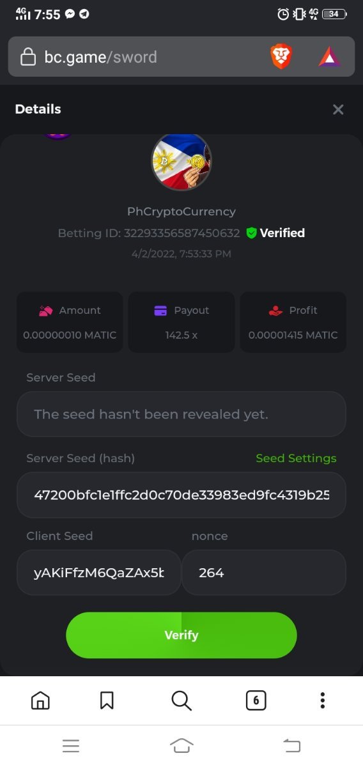Image resolution: width=363 pixels, height=767 pixels.
Task: Open the tab switcher showing 6
Action: 256,701
